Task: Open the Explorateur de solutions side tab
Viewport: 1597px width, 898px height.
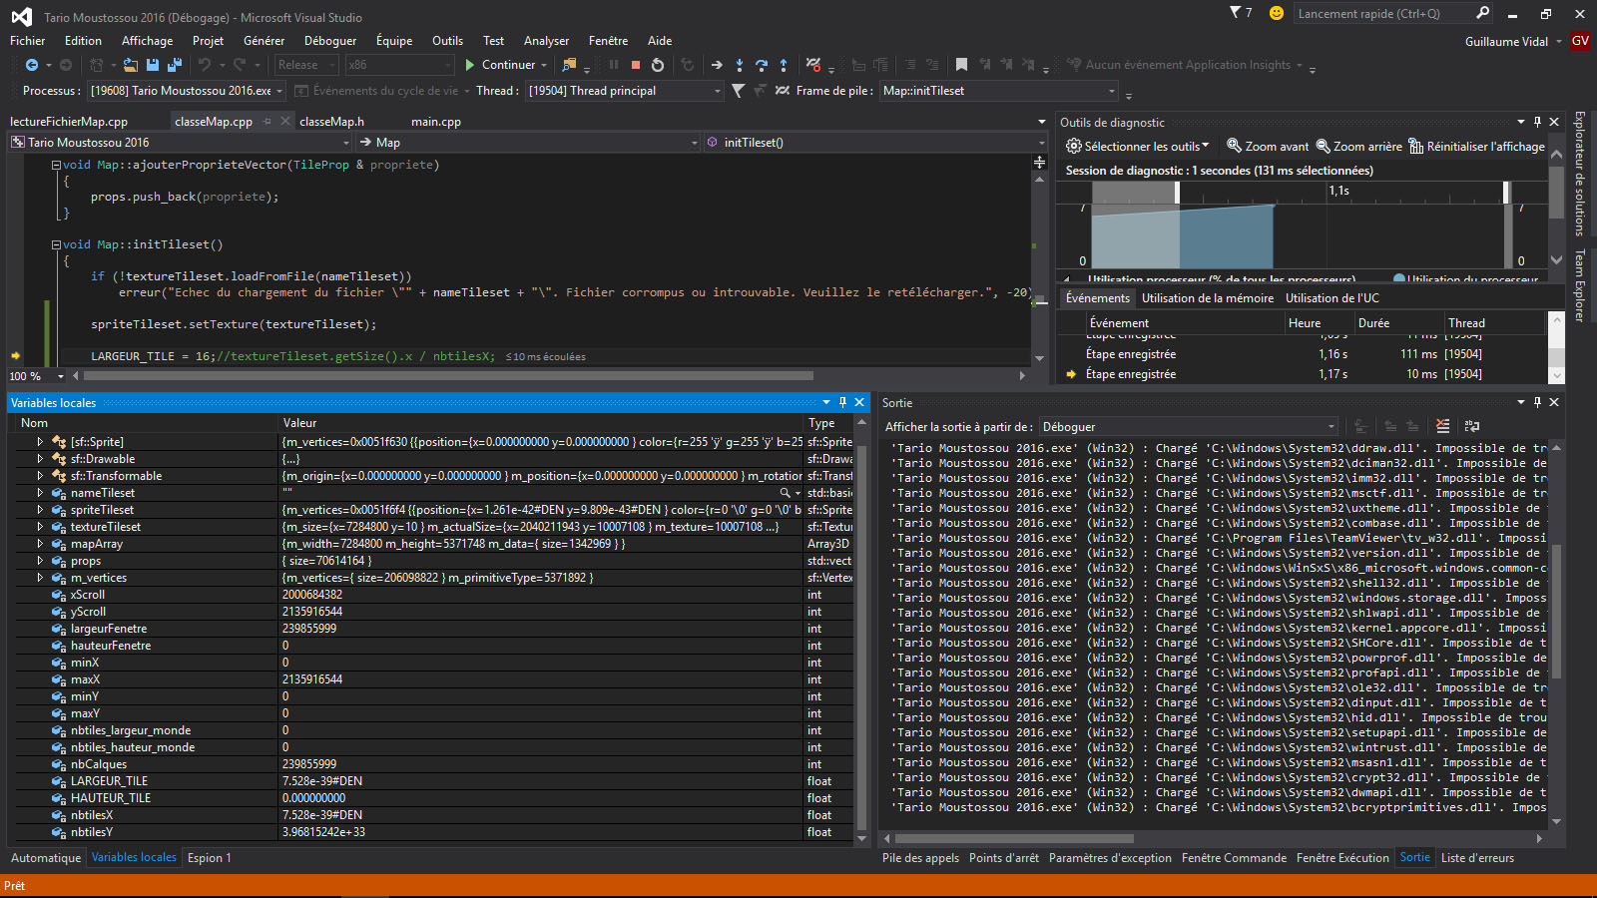Action: pyautogui.click(x=1579, y=174)
